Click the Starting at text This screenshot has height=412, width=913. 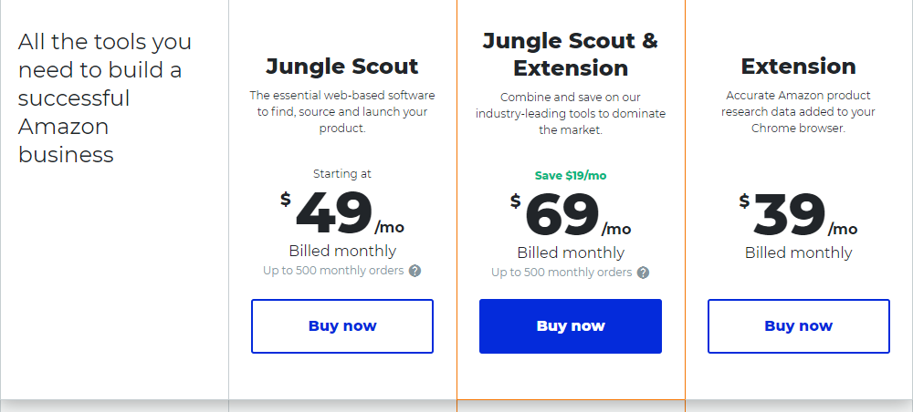(342, 174)
